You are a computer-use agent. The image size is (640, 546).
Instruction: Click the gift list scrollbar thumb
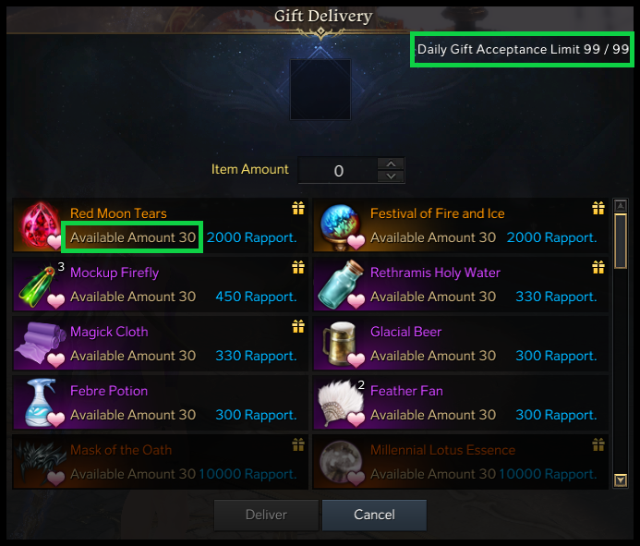621,241
